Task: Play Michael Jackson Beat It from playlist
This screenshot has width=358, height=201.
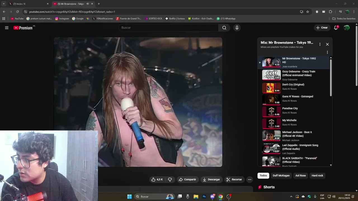Action: click(x=294, y=136)
